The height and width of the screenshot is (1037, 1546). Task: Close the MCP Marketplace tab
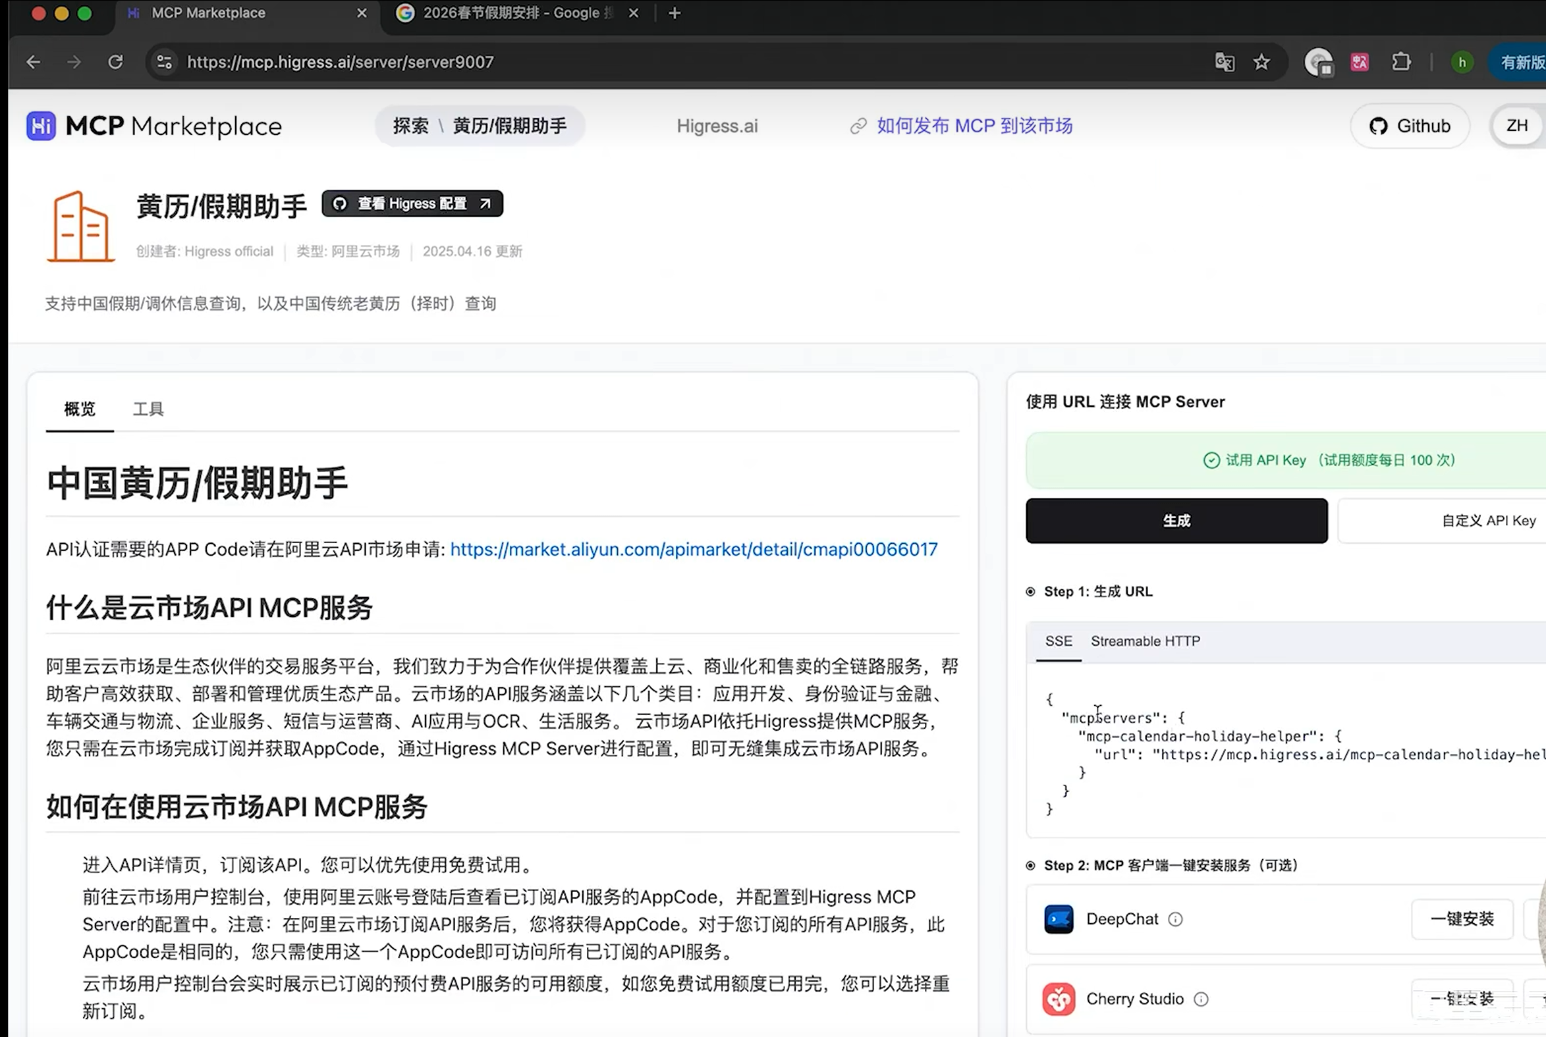(362, 13)
